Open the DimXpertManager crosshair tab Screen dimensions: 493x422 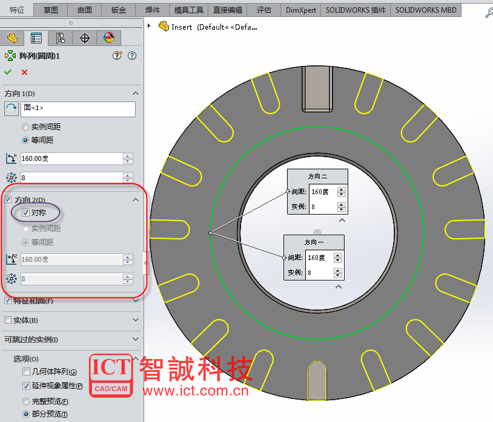pyautogui.click(x=85, y=38)
